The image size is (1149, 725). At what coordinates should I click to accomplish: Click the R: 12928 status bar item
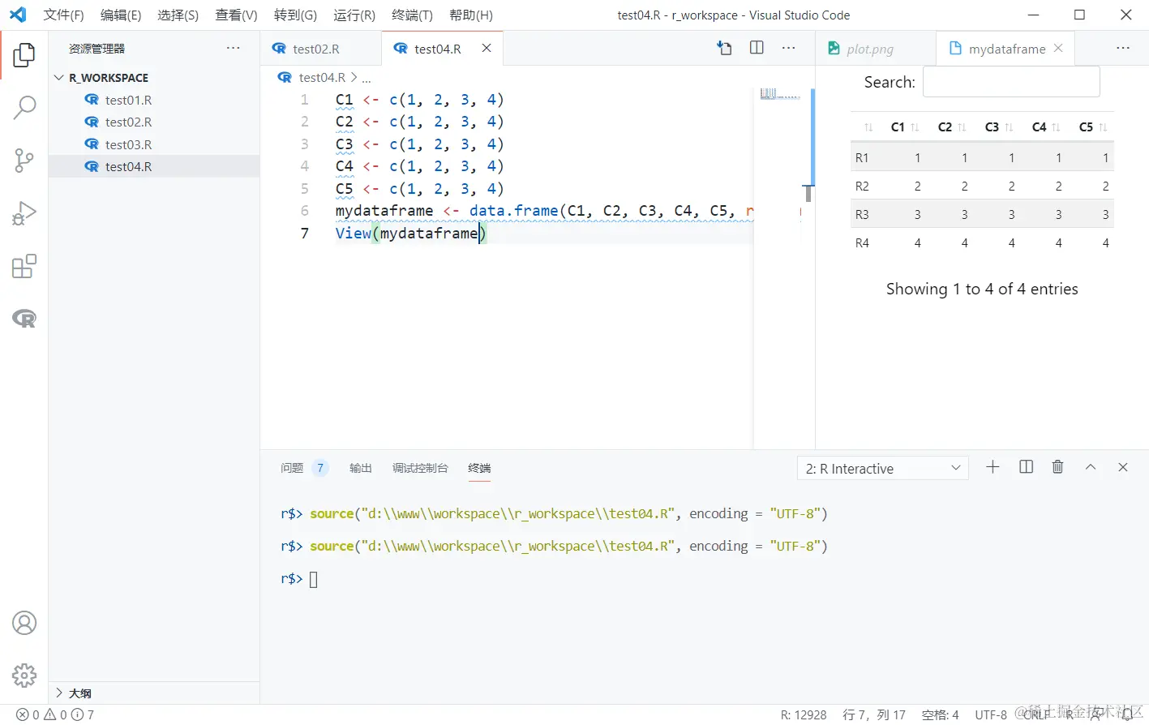[x=804, y=714]
